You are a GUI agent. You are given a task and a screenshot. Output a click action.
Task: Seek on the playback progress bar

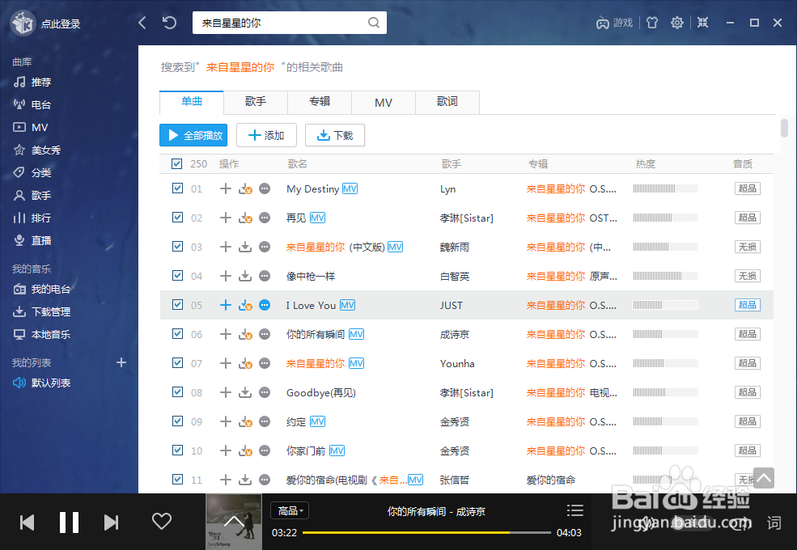pyautogui.click(x=426, y=532)
